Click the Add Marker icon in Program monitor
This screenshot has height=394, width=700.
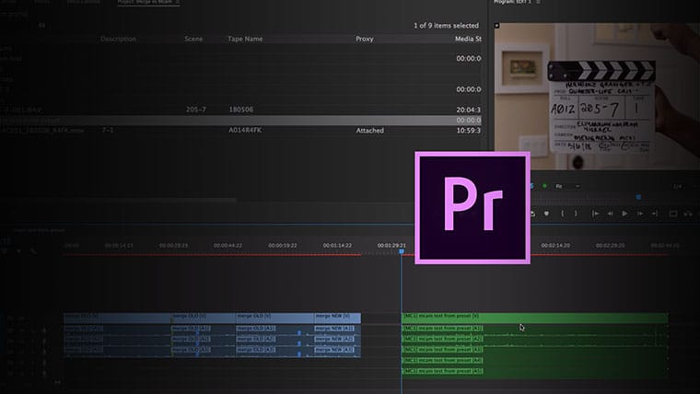click(546, 214)
